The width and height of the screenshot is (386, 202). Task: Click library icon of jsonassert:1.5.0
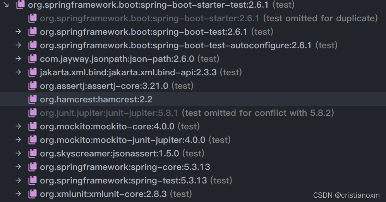(x=33, y=153)
